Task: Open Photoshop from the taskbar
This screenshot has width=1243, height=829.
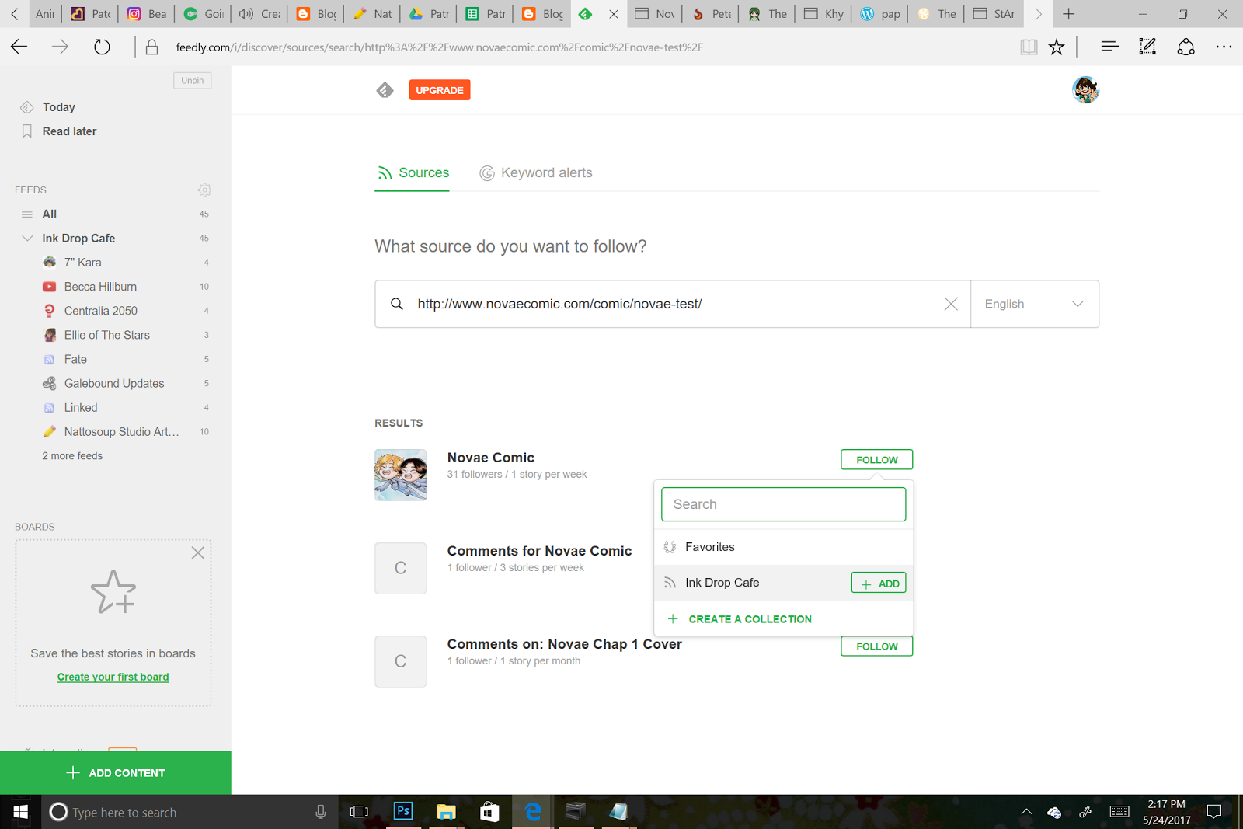Action: tap(403, 811)
